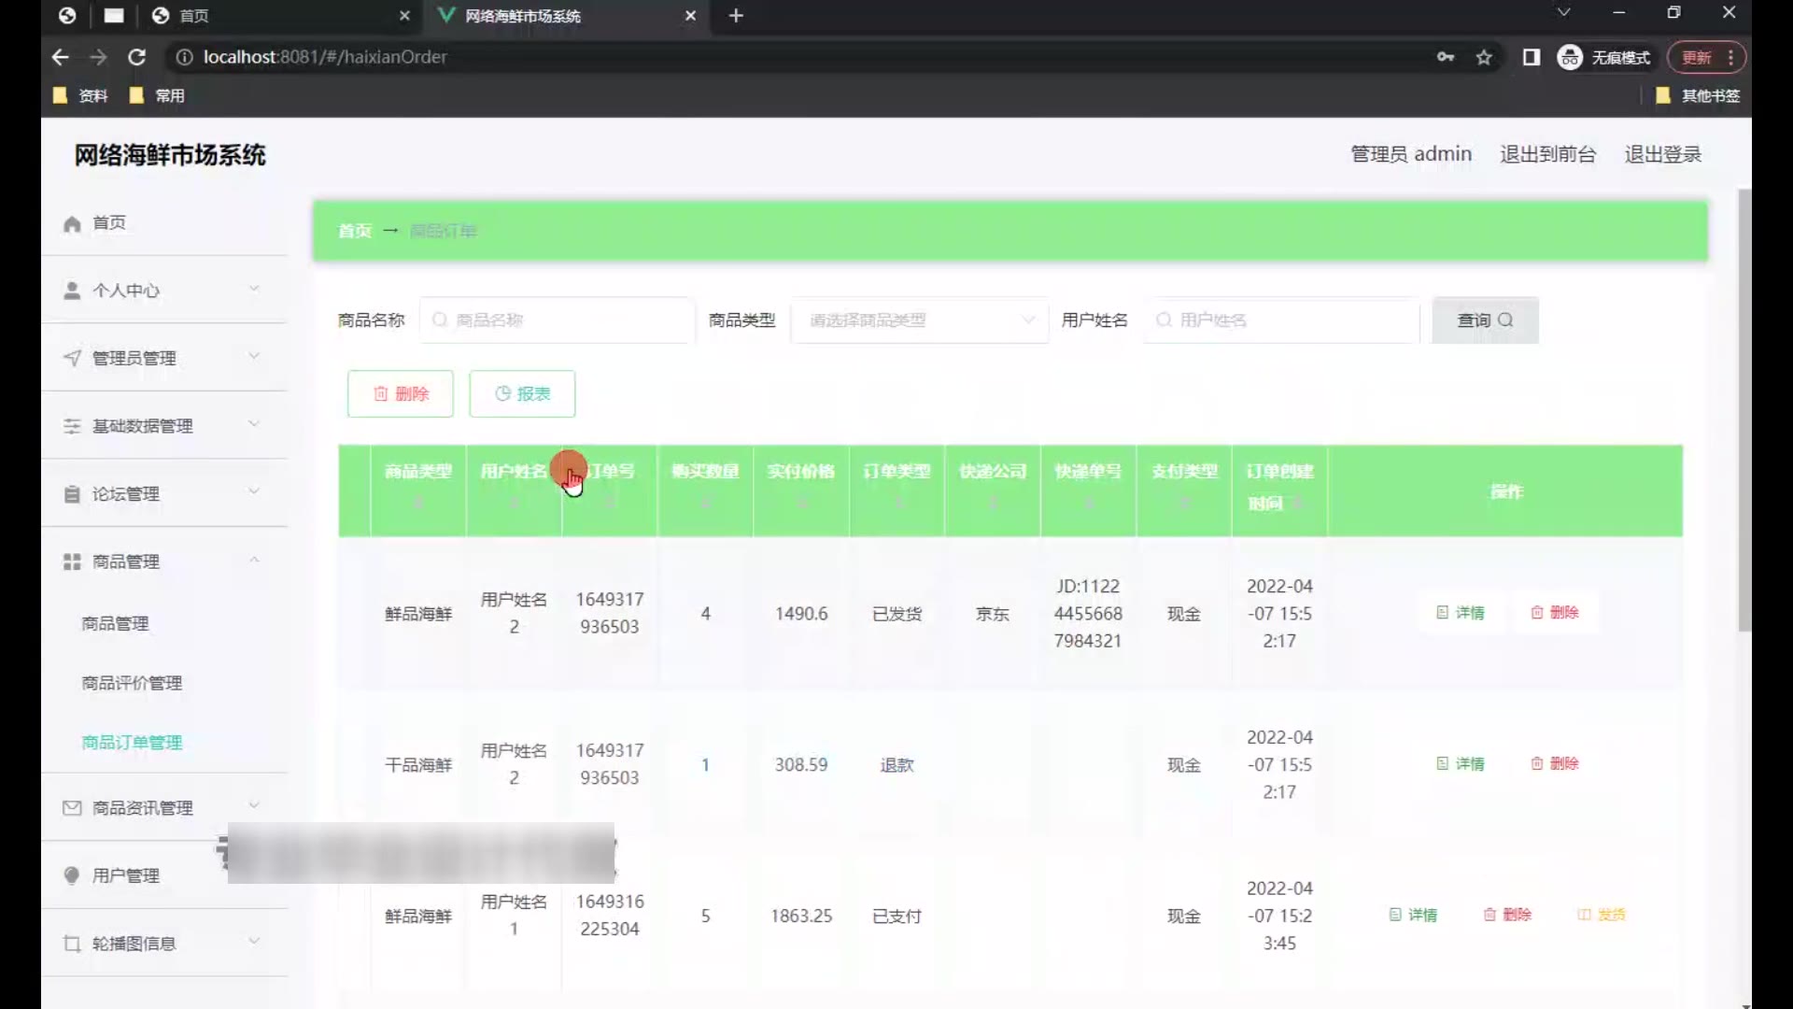1793x1009 pixels.
Task: Click the magnifier icon in 查询 button
Action: click(x=1505, y=320)
